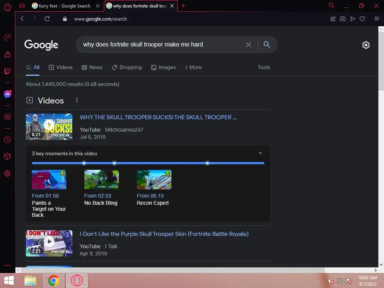Open the page edit/share icon in the address bar

click(333, 19)
